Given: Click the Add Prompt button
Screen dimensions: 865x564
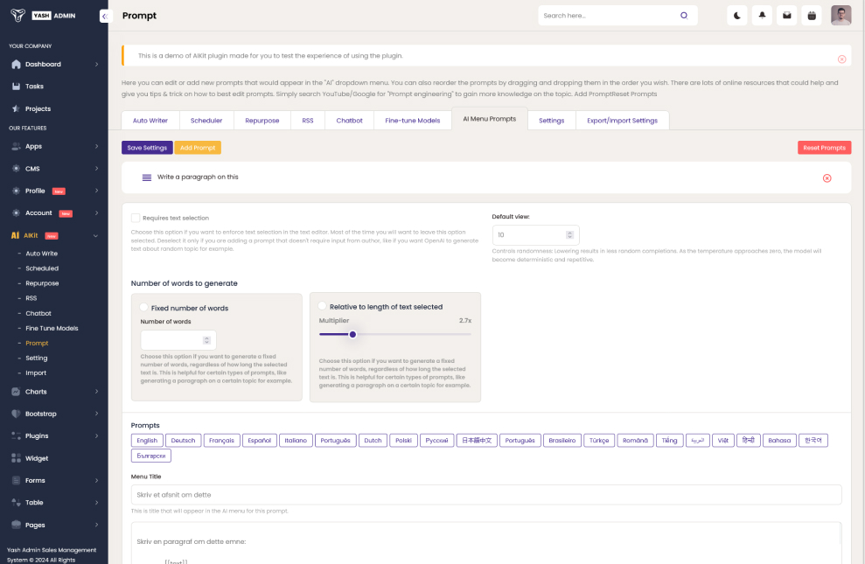Looking at the screenshot, I should [198, 148].
